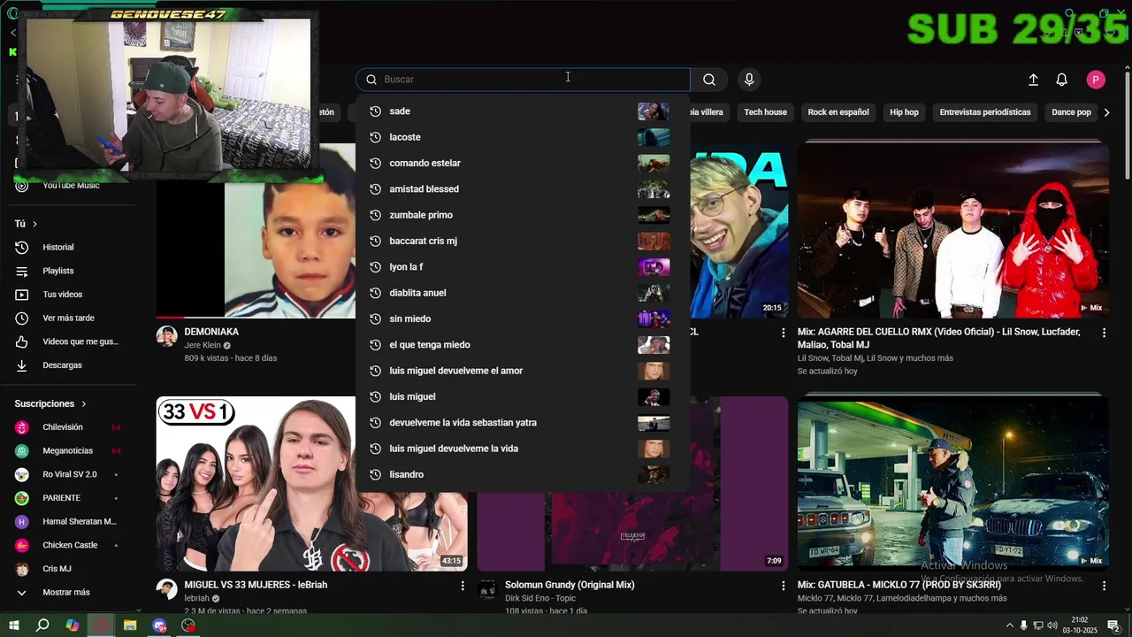Choose search suggestion lacoste
This screenshot has width=1132, height=637.
(522, 137)
